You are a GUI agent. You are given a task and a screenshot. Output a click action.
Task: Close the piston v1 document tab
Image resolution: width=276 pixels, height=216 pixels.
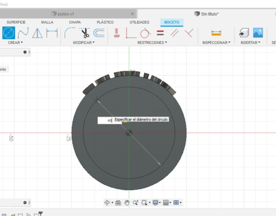(132, 14)
